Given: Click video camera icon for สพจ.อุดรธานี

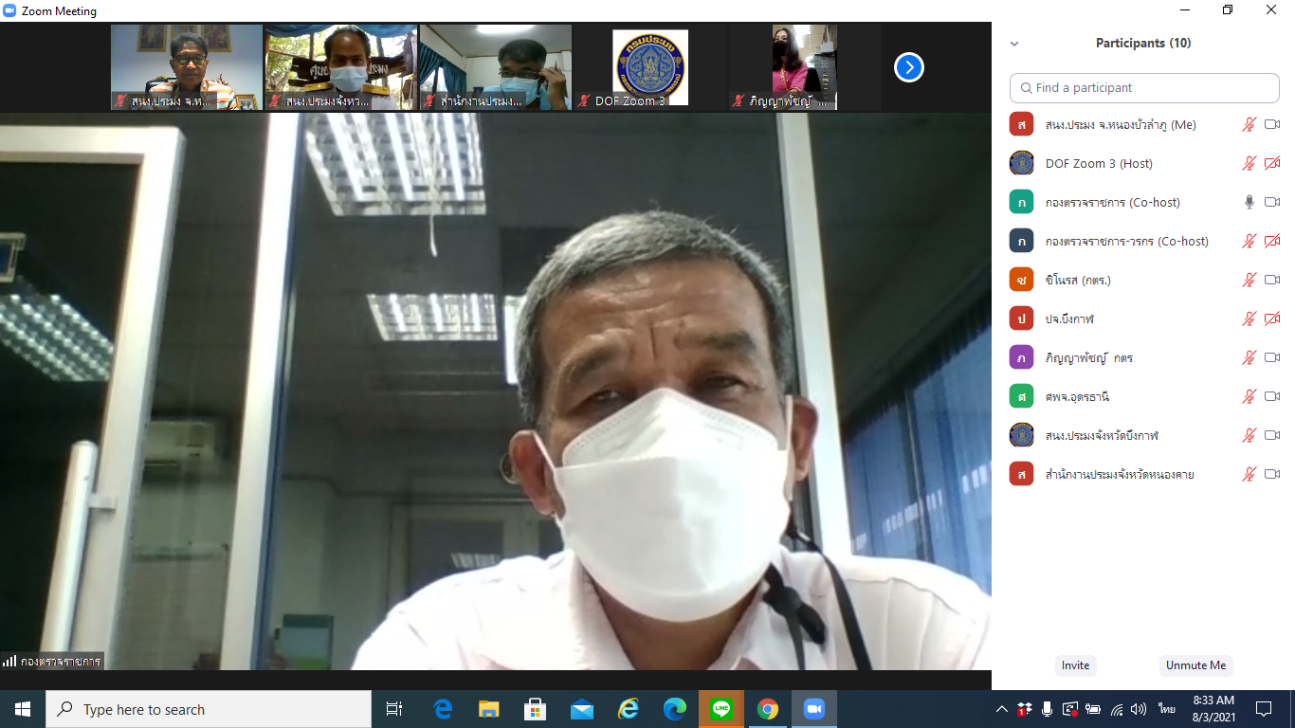Looking at the screenshot, I should 1272,396.
